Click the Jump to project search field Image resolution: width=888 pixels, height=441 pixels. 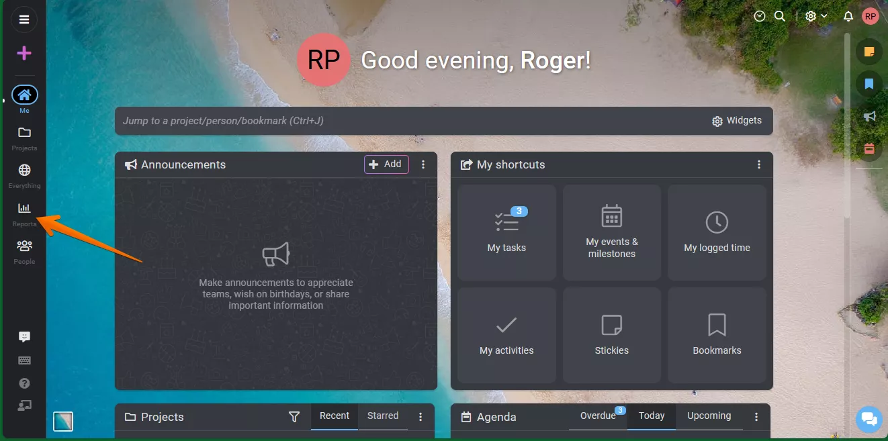coord(410,121)
